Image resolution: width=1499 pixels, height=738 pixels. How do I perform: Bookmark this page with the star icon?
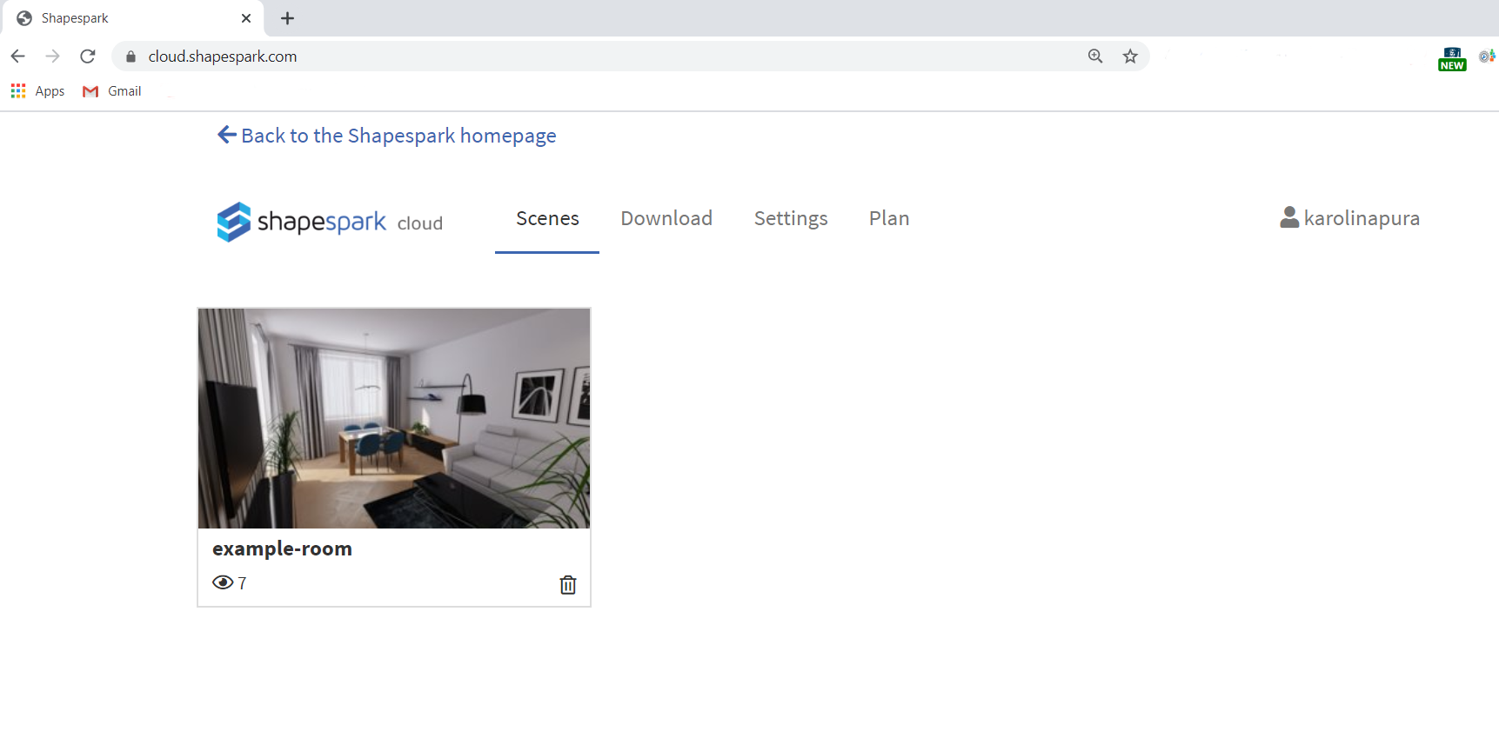[1130, 57]
